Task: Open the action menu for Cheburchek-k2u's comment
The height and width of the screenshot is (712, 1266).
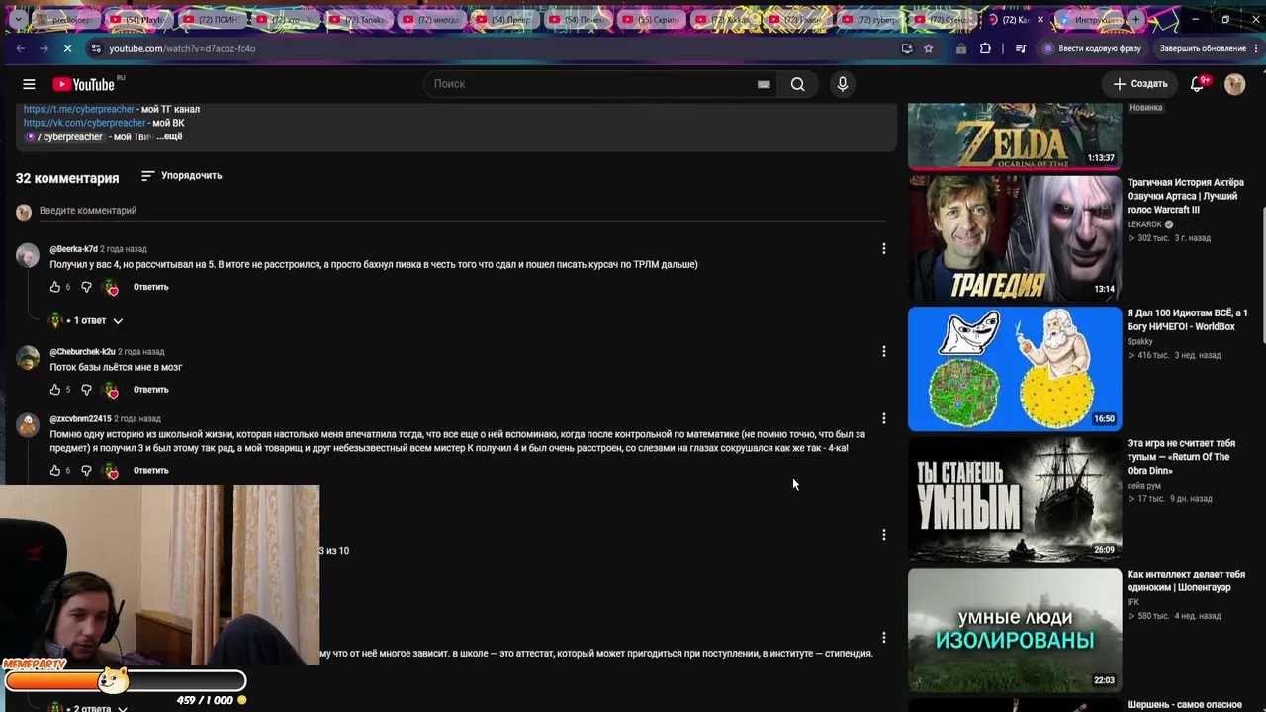Action: point(884,352)
